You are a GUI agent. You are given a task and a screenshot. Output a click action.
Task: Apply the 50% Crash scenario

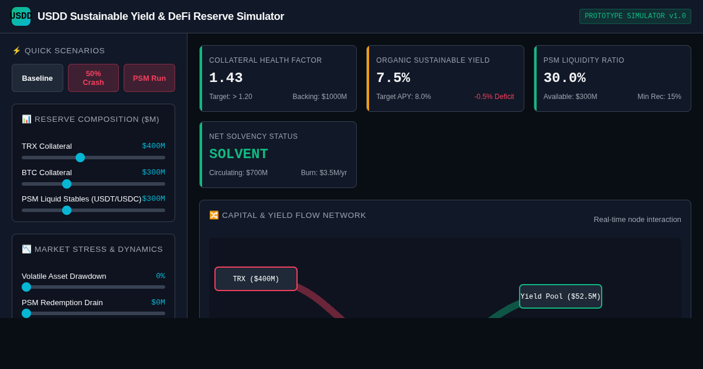coord(93,78)
